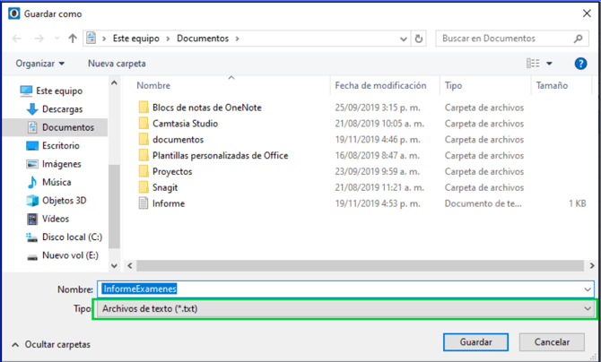This screenshot has height=362, width=601.
Task: Open the Snagit folder
Action: click(x=166, y=187)
